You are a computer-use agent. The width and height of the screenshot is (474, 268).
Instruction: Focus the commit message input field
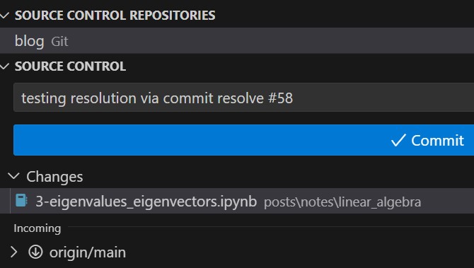pyautogui.click(x=243, y=98)
